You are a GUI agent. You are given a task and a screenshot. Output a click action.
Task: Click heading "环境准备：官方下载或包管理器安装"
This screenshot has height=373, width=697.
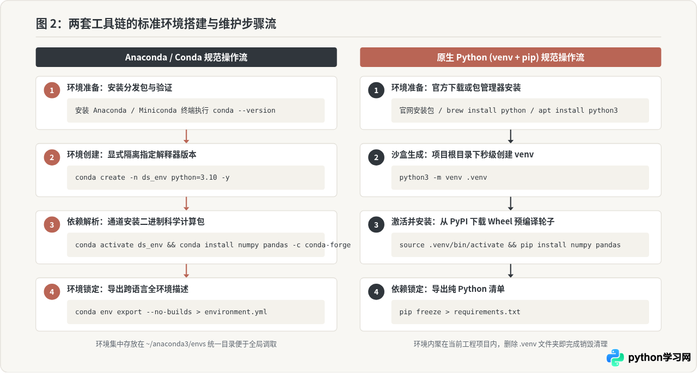(456, 88)
